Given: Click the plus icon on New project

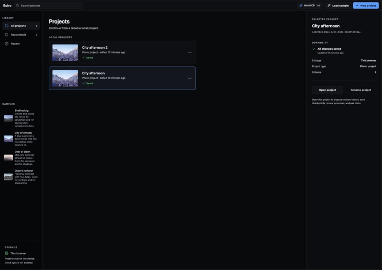Looking at the screenshot, I should (357, 5).
